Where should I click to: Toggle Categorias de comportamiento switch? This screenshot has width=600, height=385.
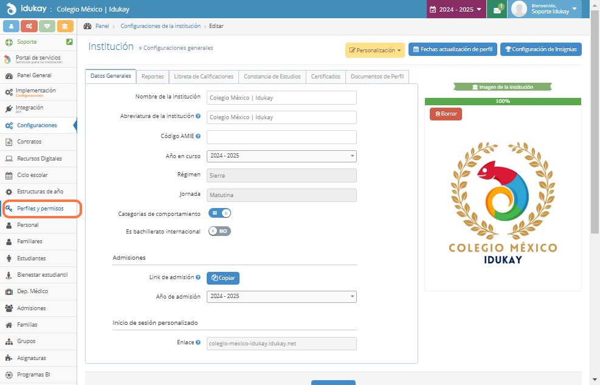point(219,213)
